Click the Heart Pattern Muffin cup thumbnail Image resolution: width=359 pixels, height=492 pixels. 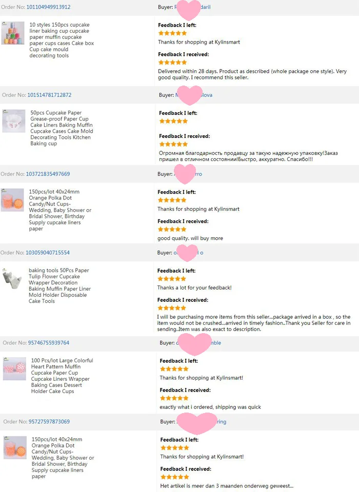(14, 368)
